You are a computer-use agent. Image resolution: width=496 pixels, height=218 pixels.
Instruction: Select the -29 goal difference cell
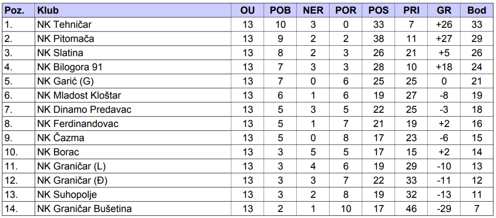tap(444, 209)
